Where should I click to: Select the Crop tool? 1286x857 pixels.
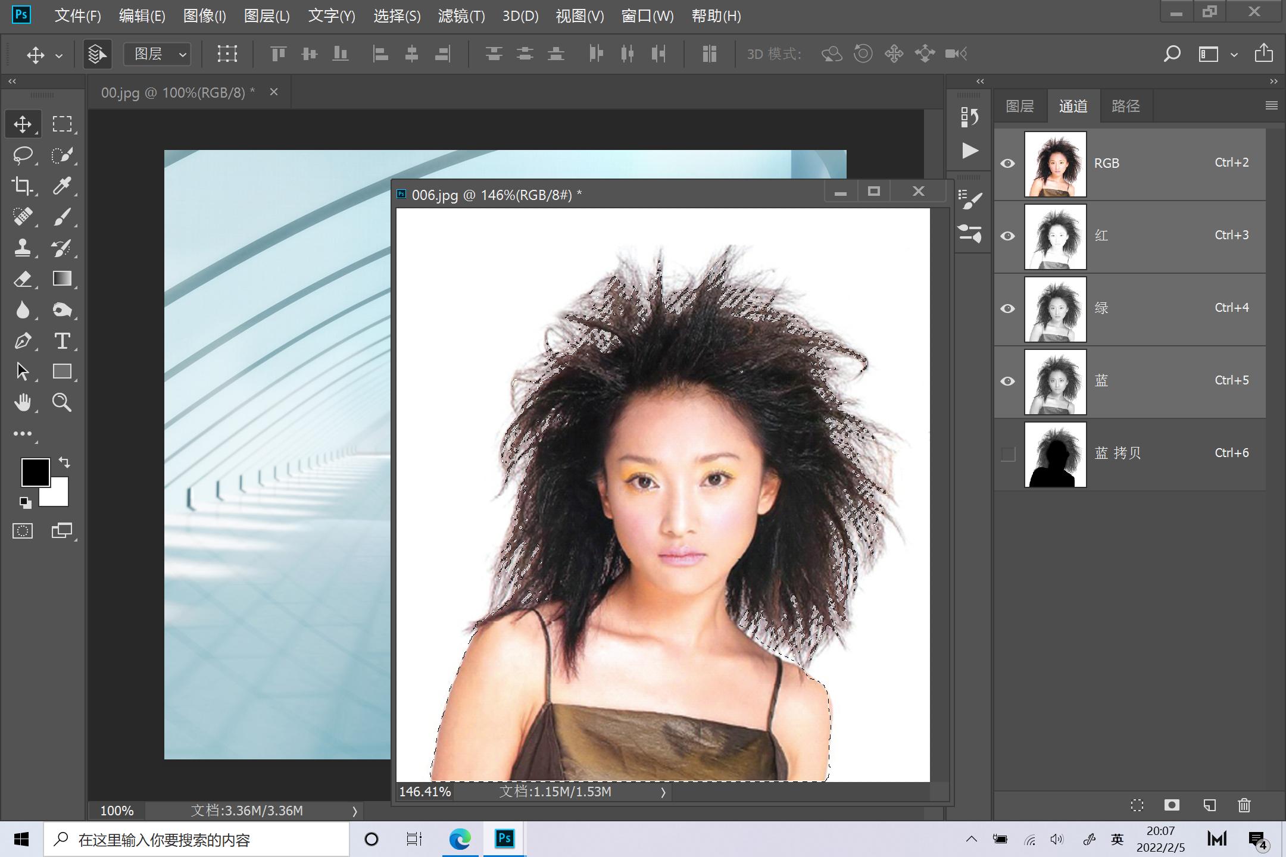pyautogui.click(x=23, y=186)
